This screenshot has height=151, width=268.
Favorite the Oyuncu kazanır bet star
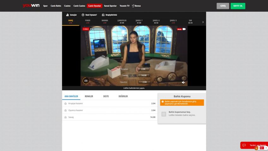(65, 110)
